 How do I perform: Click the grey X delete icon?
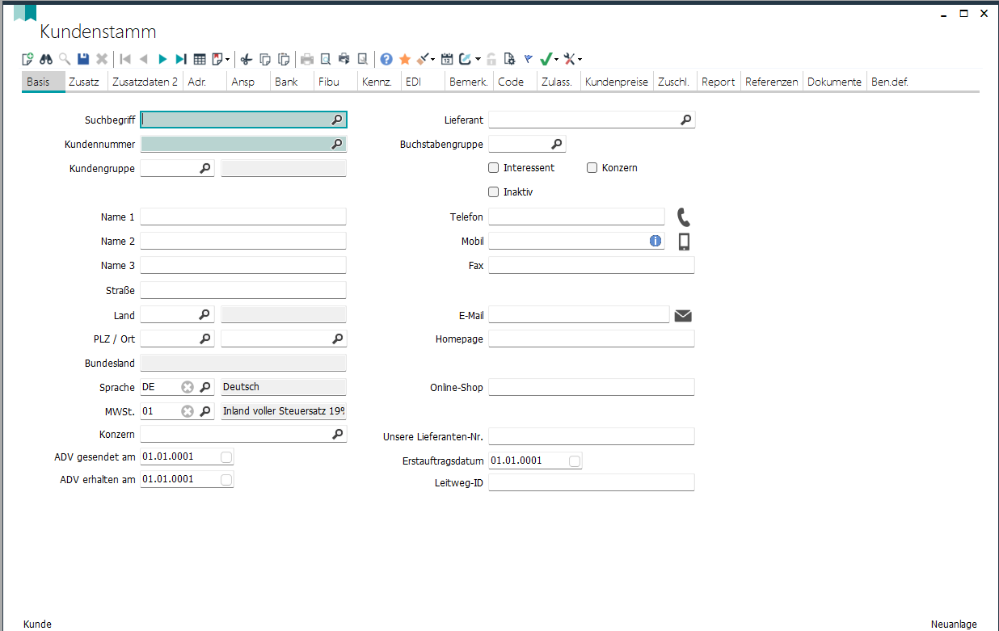(x=102, y=59)
